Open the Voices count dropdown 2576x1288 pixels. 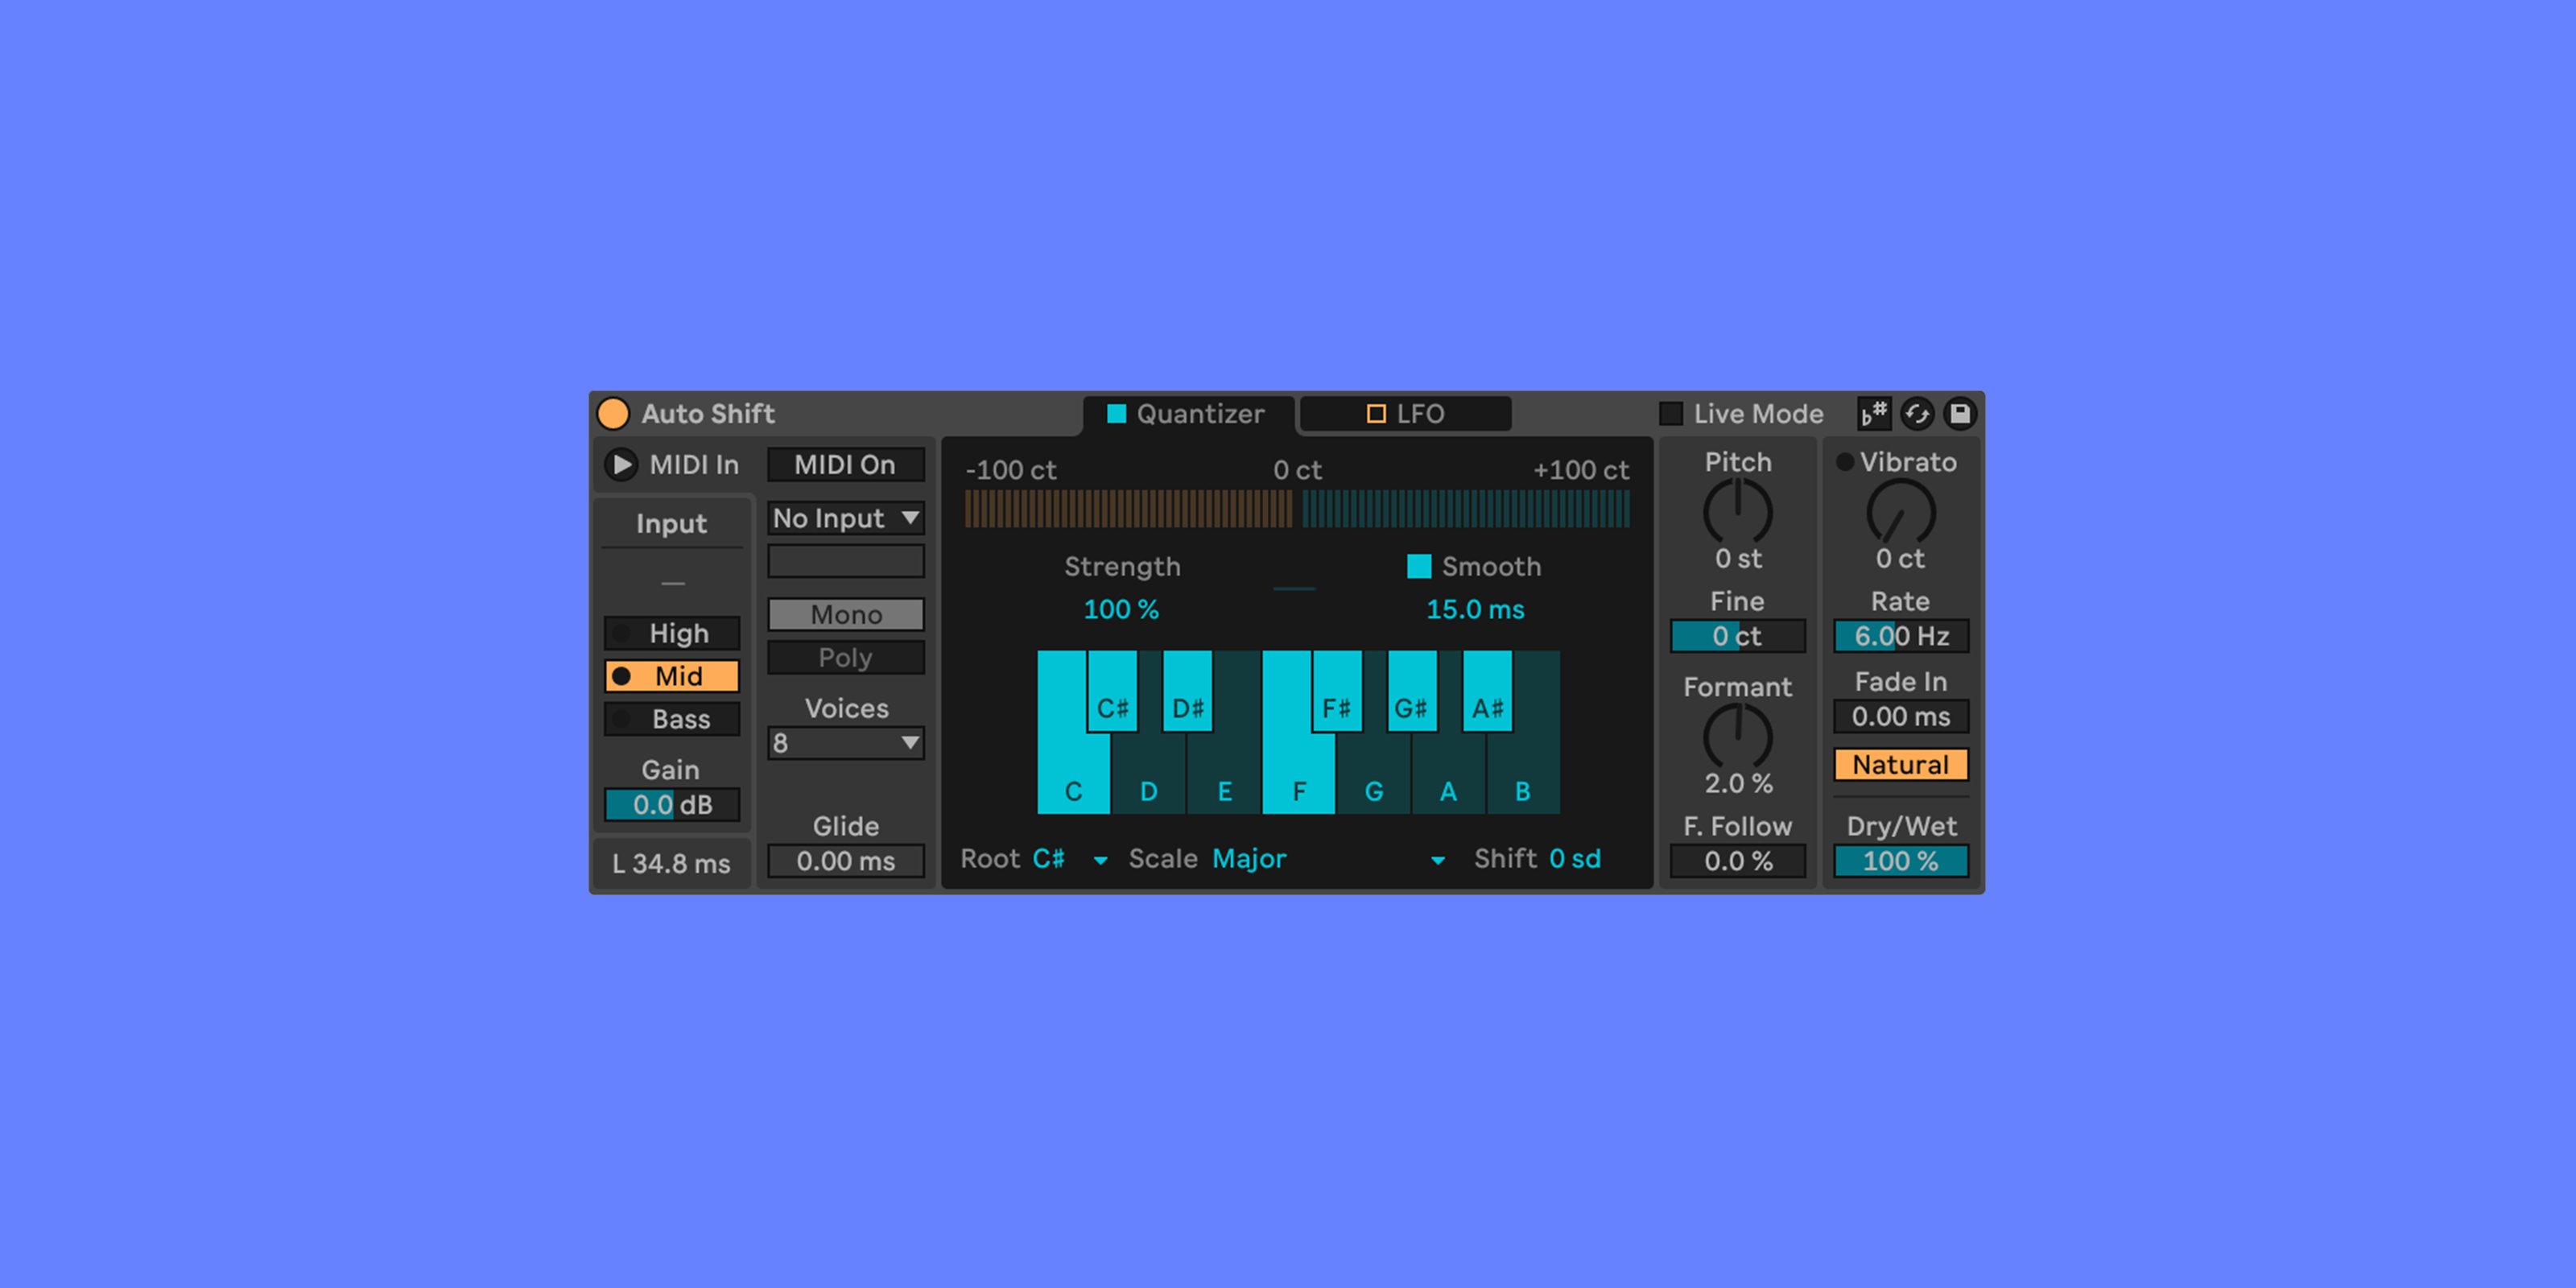point(845,743)
